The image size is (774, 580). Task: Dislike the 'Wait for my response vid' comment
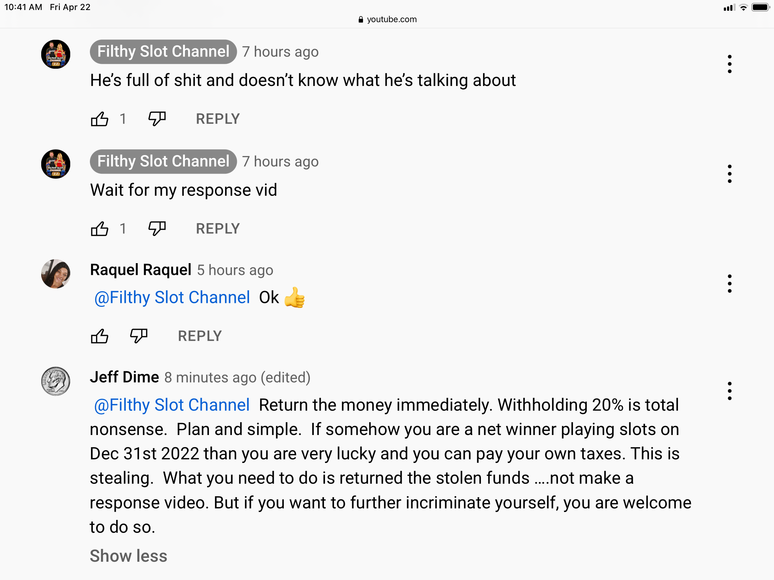(x=157, y=229)
